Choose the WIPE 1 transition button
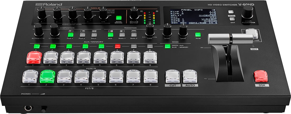The image size is (291, 114). (x=122, y=34)
